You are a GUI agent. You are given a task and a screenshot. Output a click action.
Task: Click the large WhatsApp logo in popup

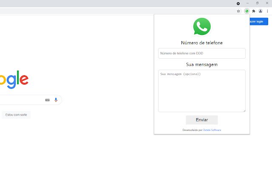click(x=202, y=26)
